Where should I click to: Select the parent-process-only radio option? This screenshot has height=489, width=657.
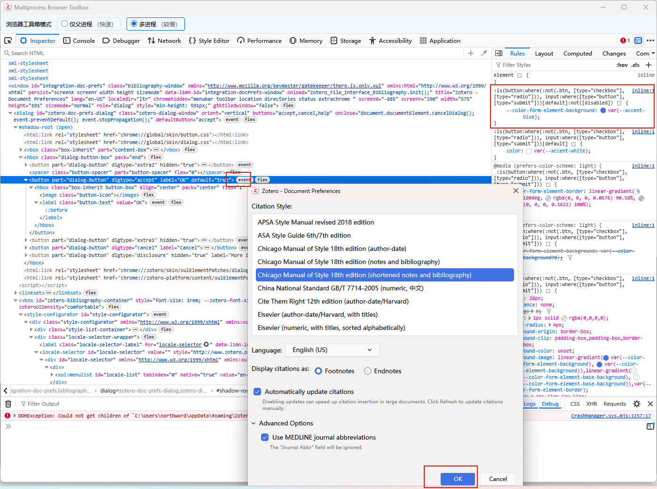click(x=64, y=24)
